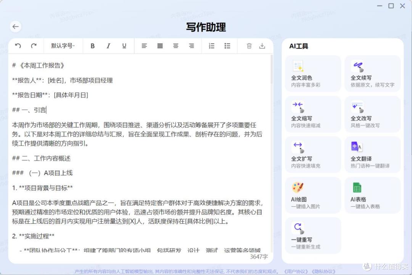Click the paragraph starting 本周作为市场部
The height and width of the screenshot is (275, 412).
pyautogui.click(x=137, y=134)
